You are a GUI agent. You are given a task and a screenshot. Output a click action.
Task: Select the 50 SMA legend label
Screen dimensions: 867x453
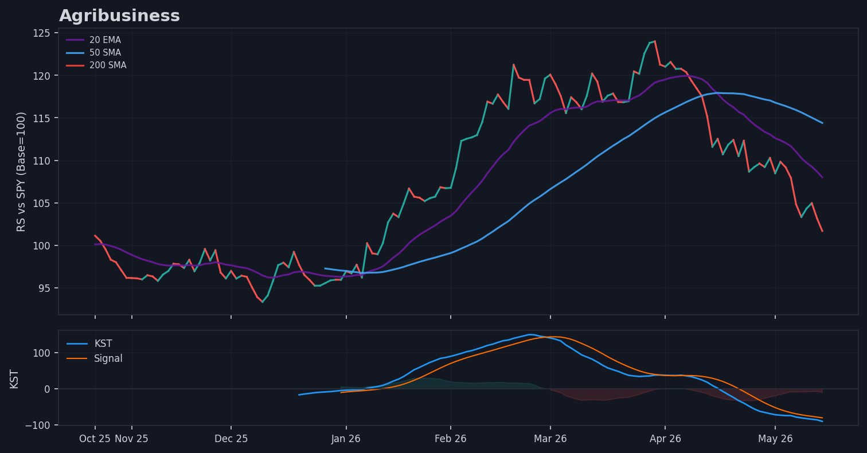pos(105,53)
